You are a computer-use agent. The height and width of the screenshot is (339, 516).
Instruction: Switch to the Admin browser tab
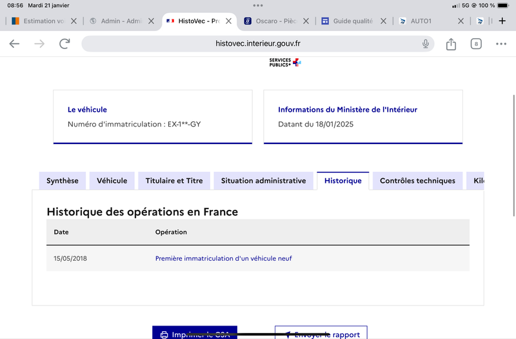(x=115, y=21)
